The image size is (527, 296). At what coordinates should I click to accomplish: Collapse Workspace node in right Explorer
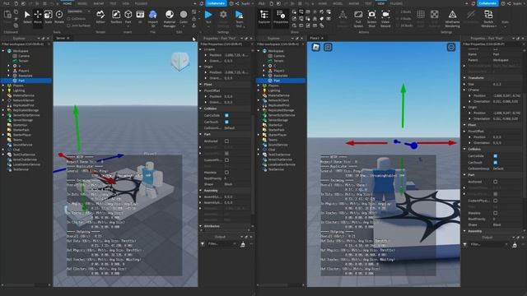(x=259, y=51)
